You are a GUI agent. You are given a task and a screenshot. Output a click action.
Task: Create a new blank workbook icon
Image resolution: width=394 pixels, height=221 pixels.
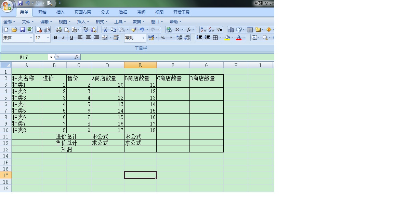pyautogui.click(x=6, y=30)
